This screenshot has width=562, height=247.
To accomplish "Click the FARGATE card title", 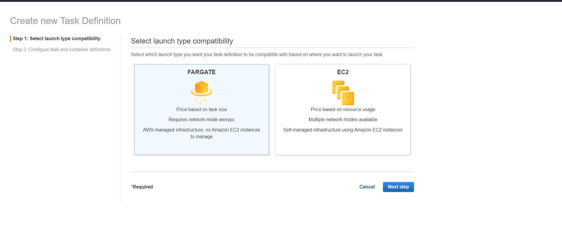I will click(x=202, y=72).
